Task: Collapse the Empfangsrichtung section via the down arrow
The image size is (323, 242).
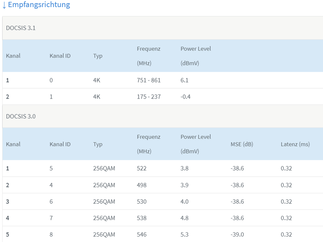Action: point(4,5)
